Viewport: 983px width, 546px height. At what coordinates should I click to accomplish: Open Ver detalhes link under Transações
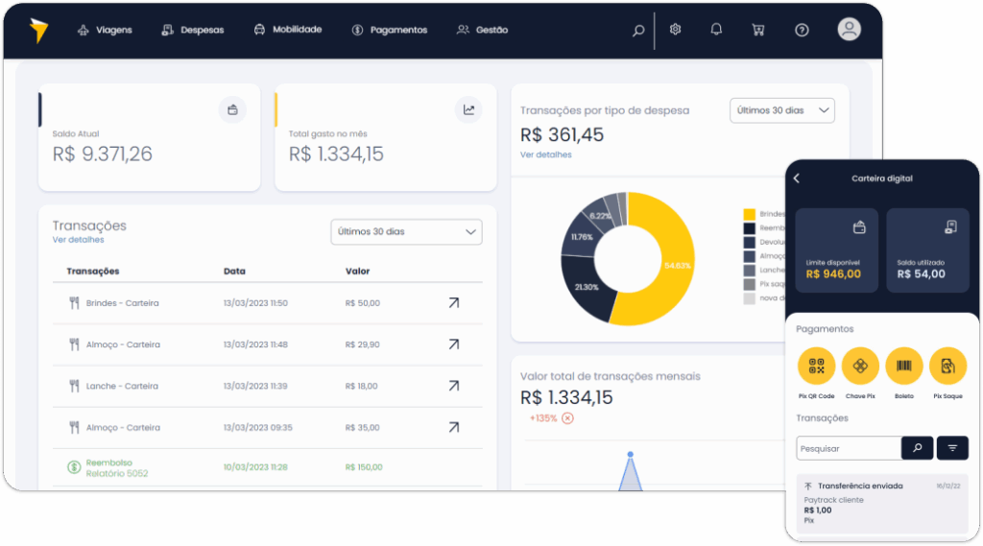pyautogui.click(x=79, y=240)
